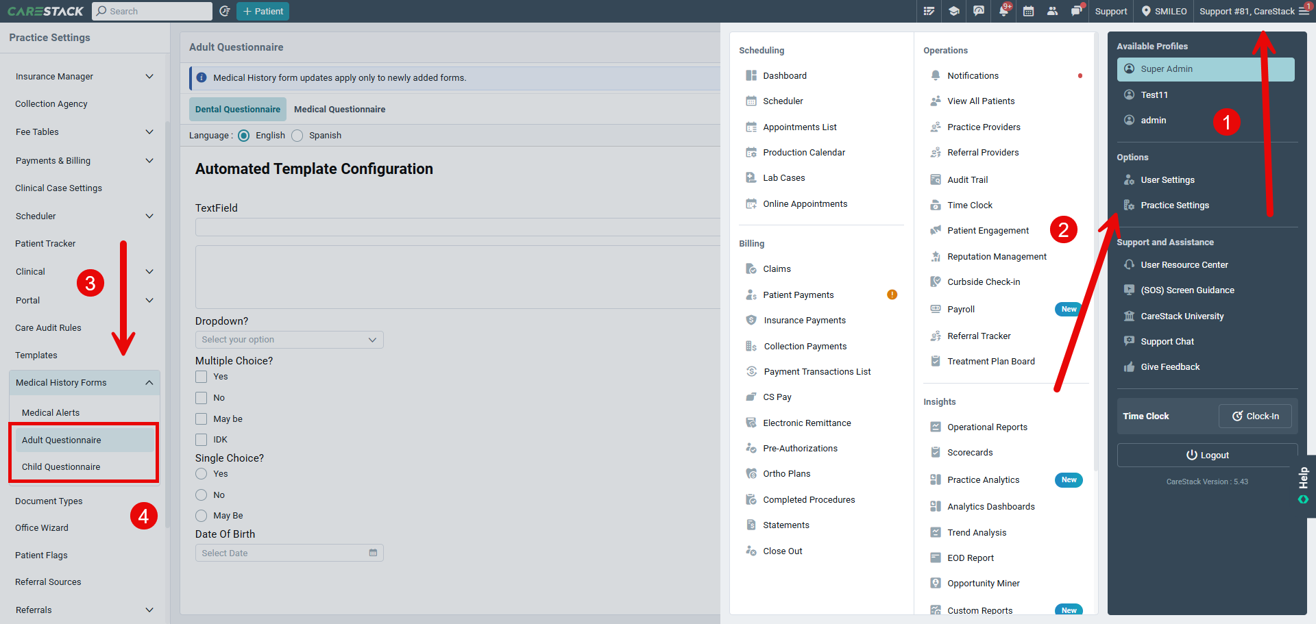Image resolution: width=1316 pixels, height=624 pixels.
Task: Click the + Patient button
Action: tap(263, 11)
